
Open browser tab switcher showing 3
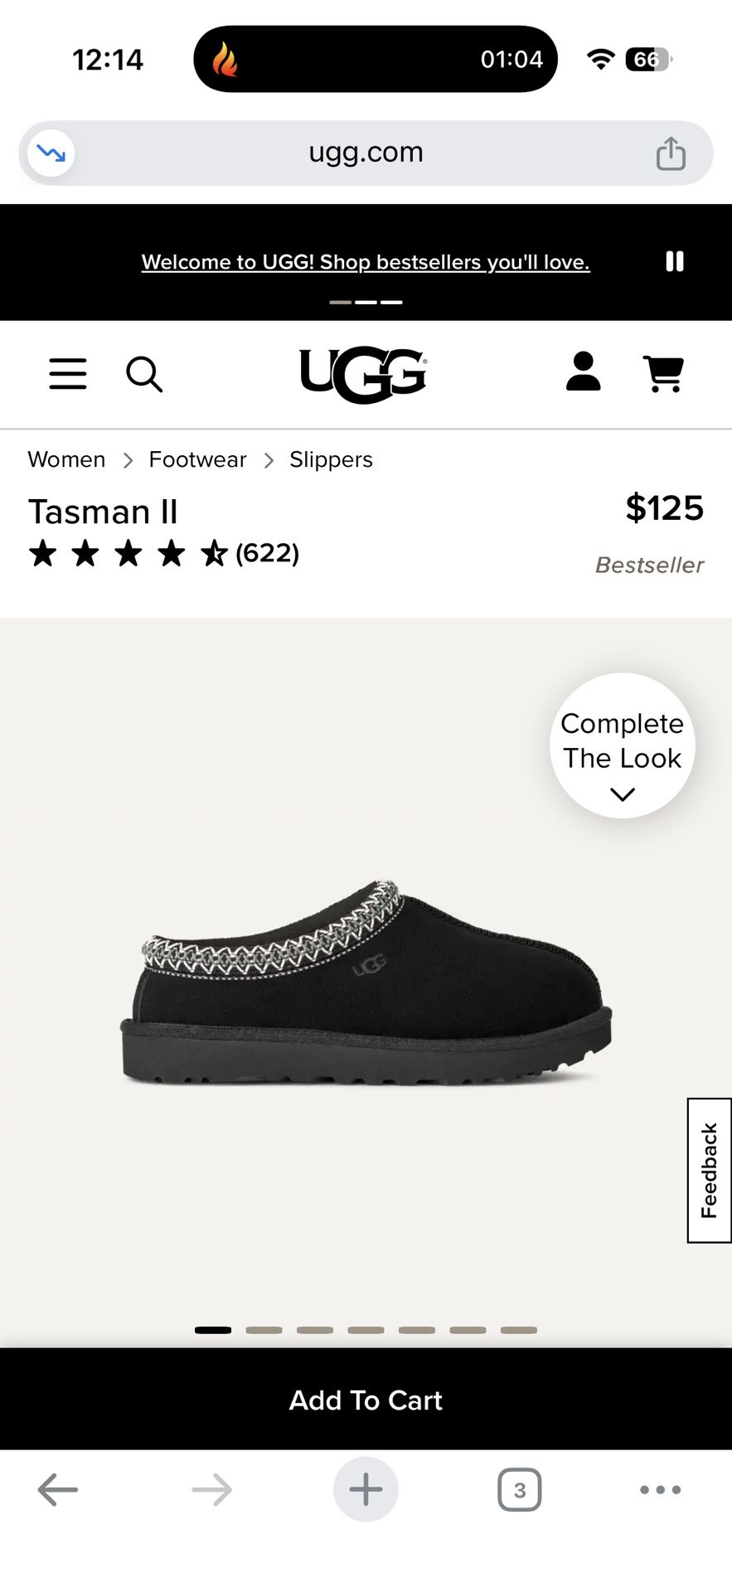point(519,1490)
